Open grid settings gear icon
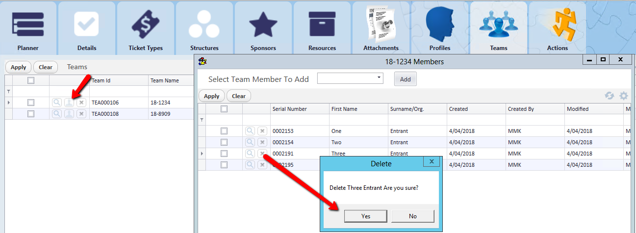 pyautogui.click(x=623, y=96)
